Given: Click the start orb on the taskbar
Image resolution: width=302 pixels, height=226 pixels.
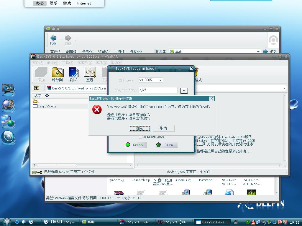Looking at the screenshot, I should (6, 222).
